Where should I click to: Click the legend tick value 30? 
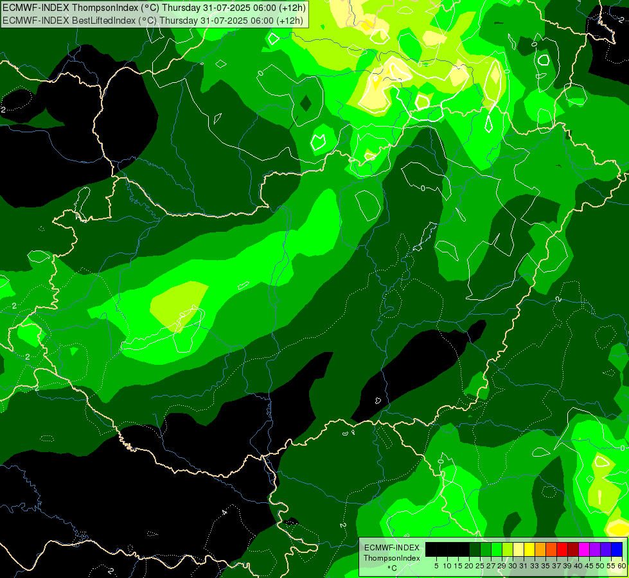[513, 566]
